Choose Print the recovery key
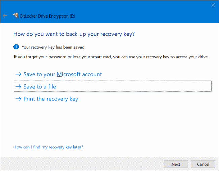 pos(51,99)
